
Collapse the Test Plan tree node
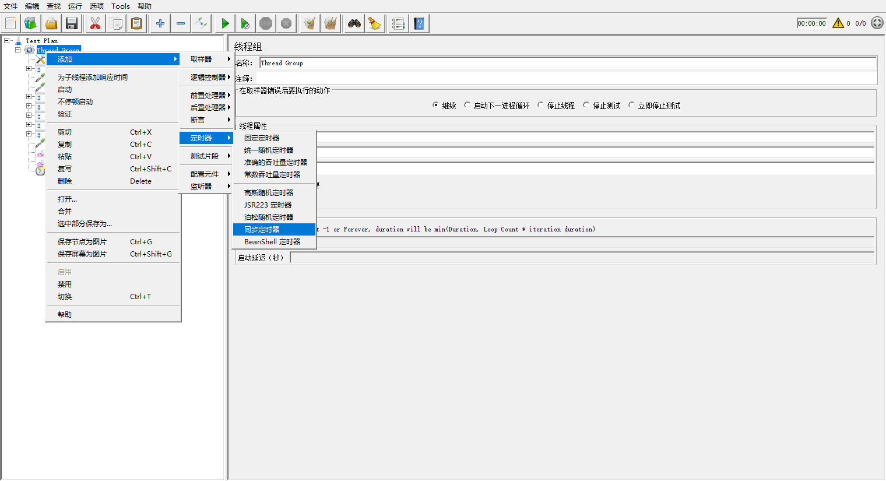pyautogui.click(x=6, y=41)
